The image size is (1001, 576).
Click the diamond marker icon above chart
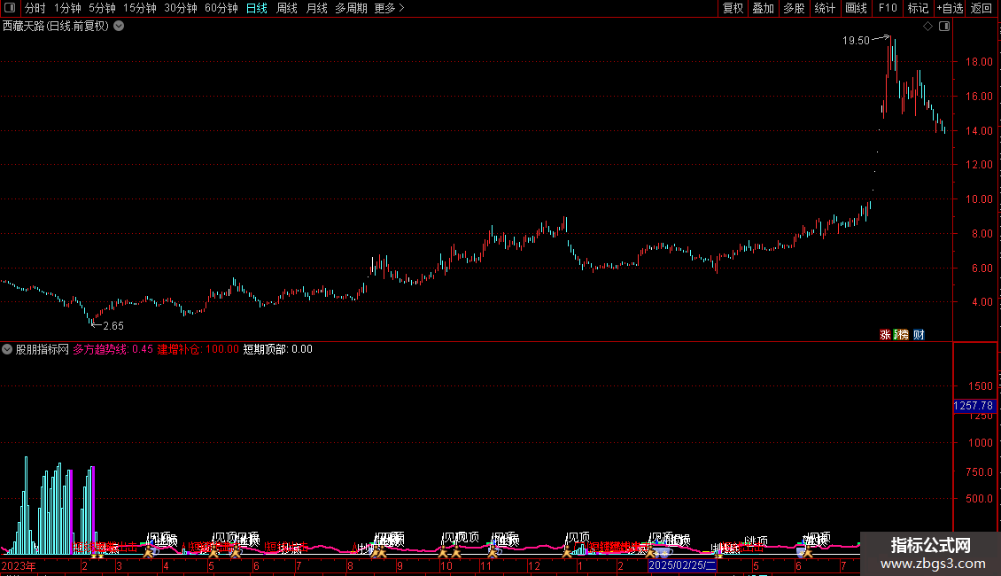coord(928,27)
